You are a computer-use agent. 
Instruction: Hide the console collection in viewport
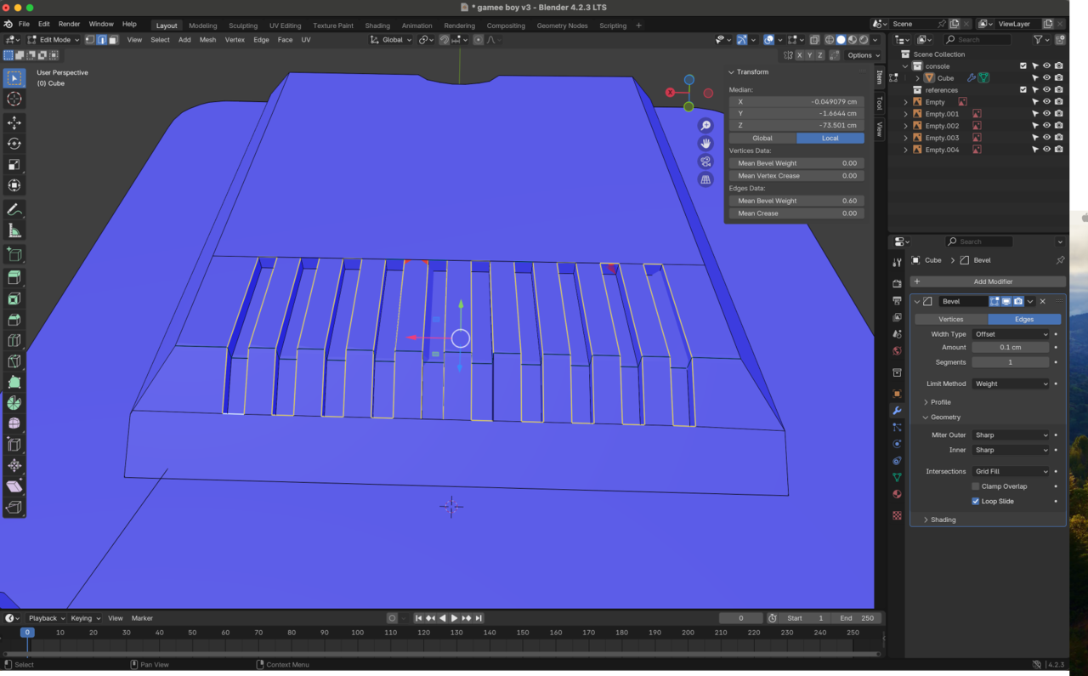(1046, 65)
